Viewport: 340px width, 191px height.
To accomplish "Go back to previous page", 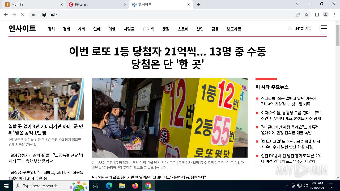I will click(x=6, y=15).
